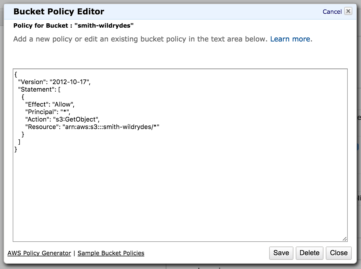Viewport: 361px width, 269px height.
Task: Click the Delete button
Action: coord(309,253)
